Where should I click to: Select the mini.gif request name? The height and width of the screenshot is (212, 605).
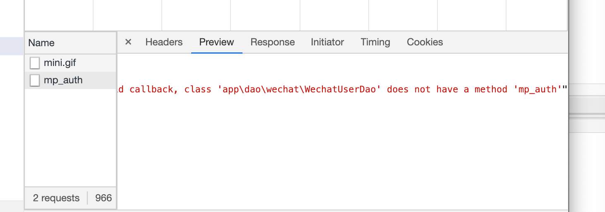60,63
